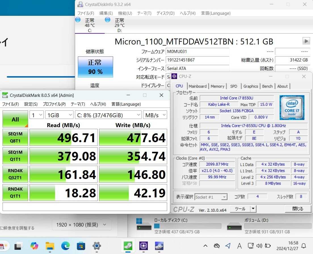The height and width of the screenshot is (254, 313).
Task: Click the IME input mode A indicator
Action: click(x=239, y=246)
